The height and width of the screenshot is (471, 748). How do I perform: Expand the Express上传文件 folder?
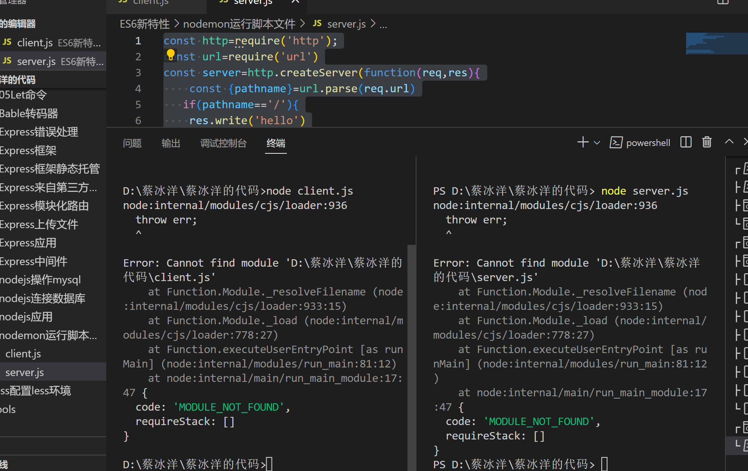pos(53,224)
